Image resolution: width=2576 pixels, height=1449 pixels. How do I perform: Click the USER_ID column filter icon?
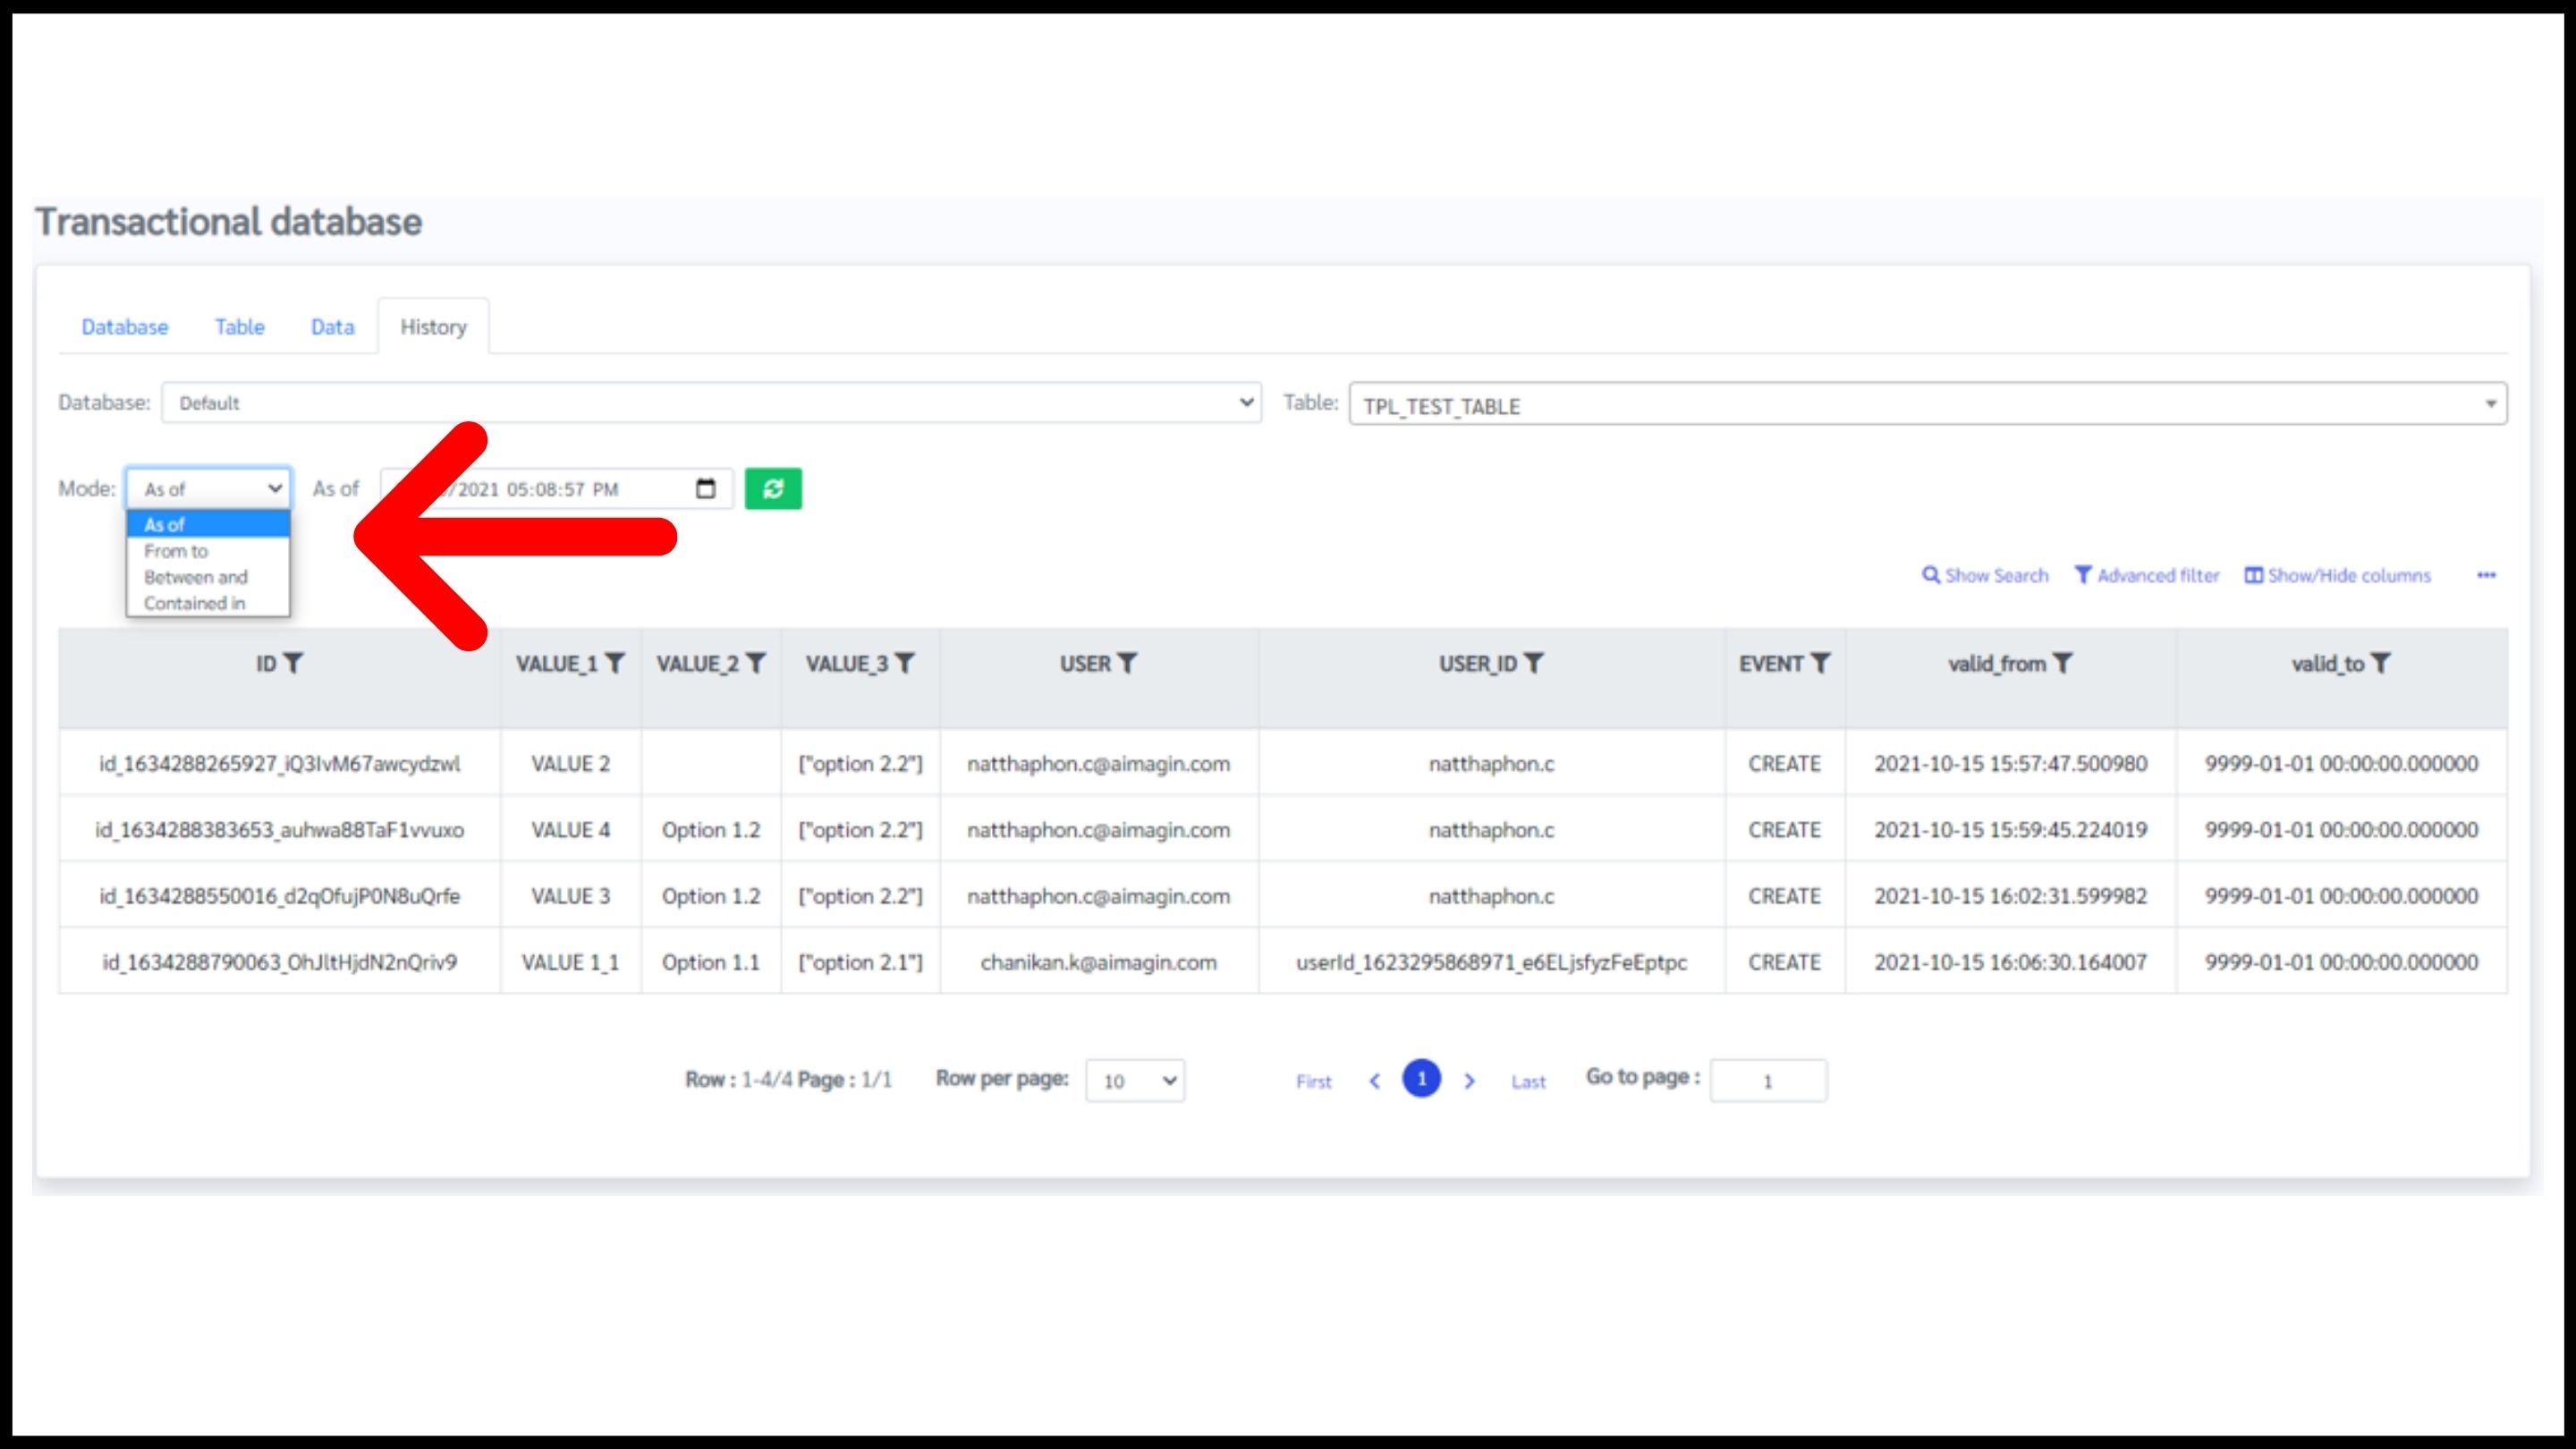1534,663
